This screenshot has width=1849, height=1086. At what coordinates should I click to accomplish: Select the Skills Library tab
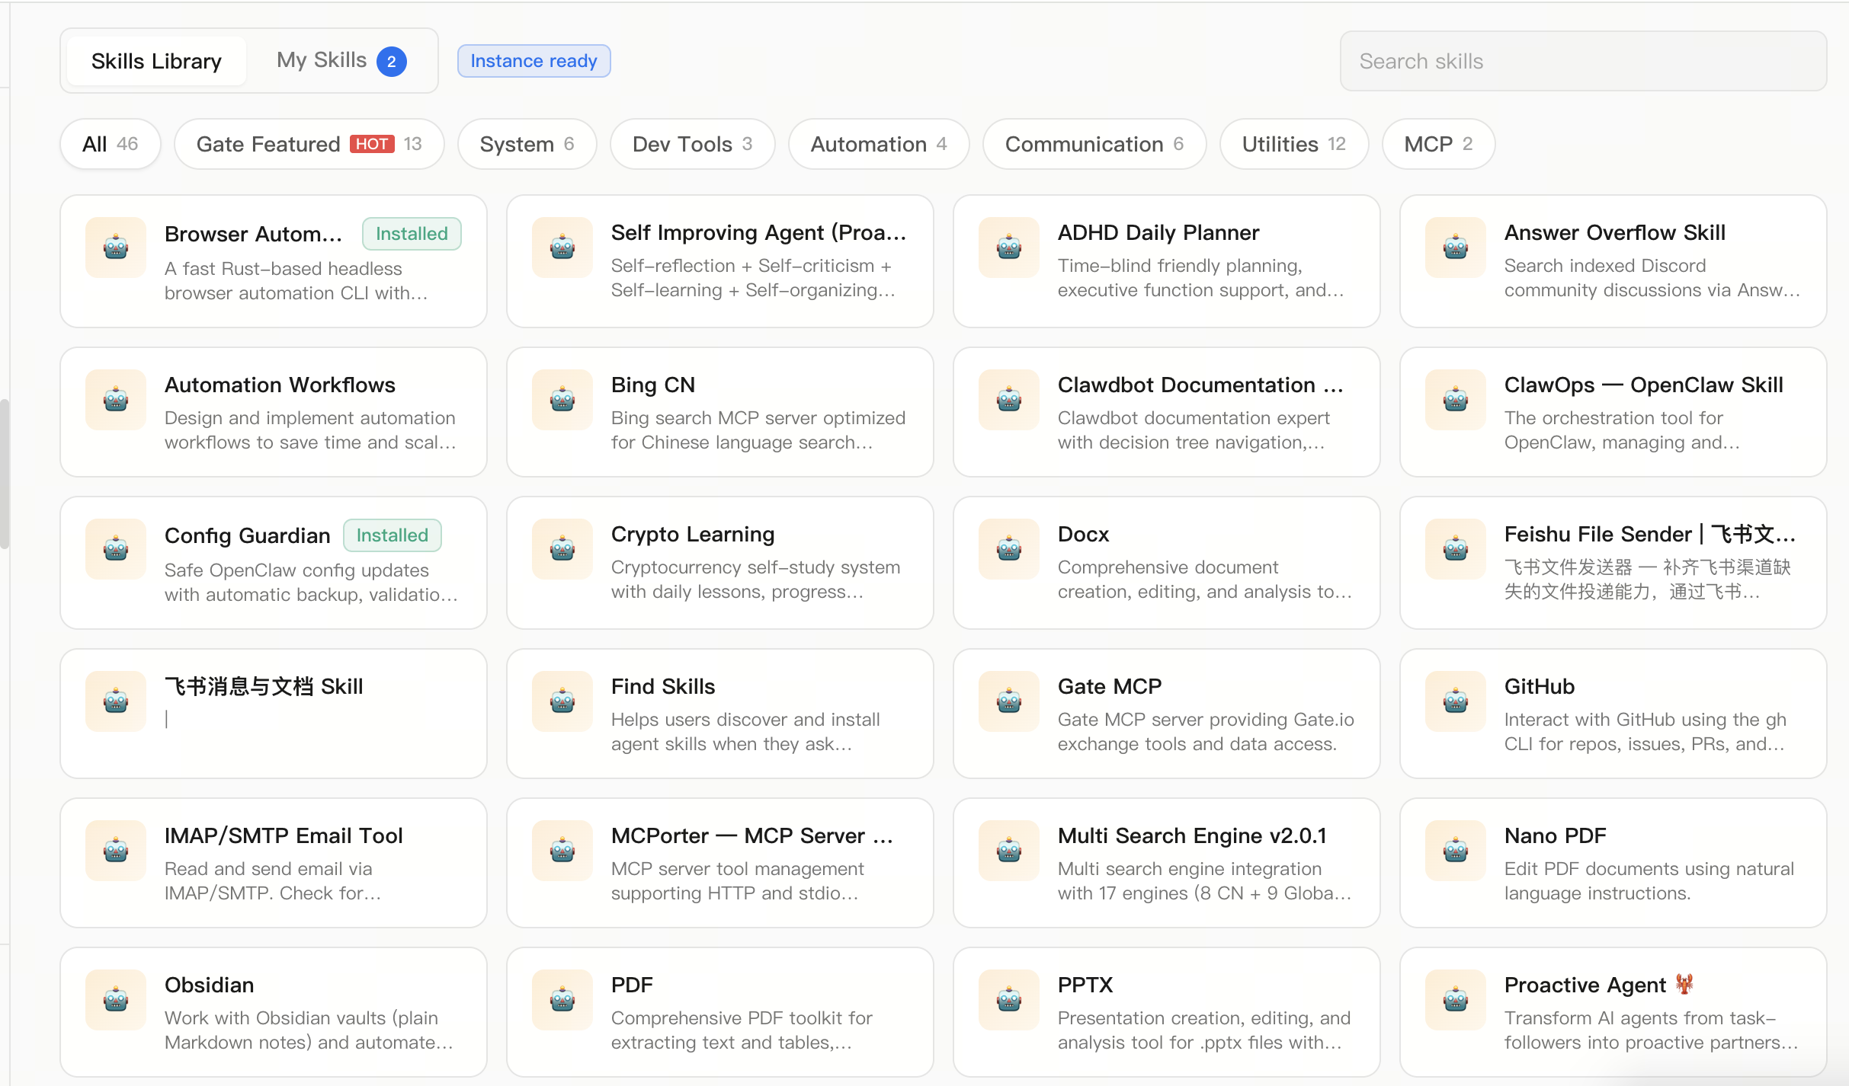[x=156, y=61]
